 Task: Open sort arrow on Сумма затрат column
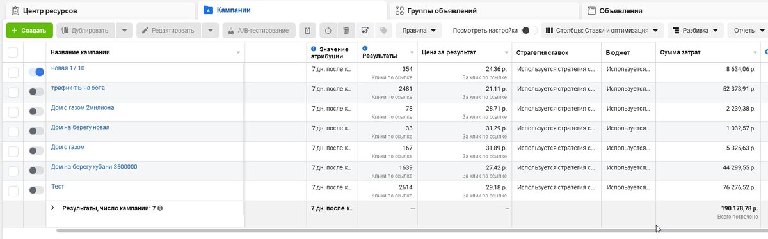(x=755, y=52)
